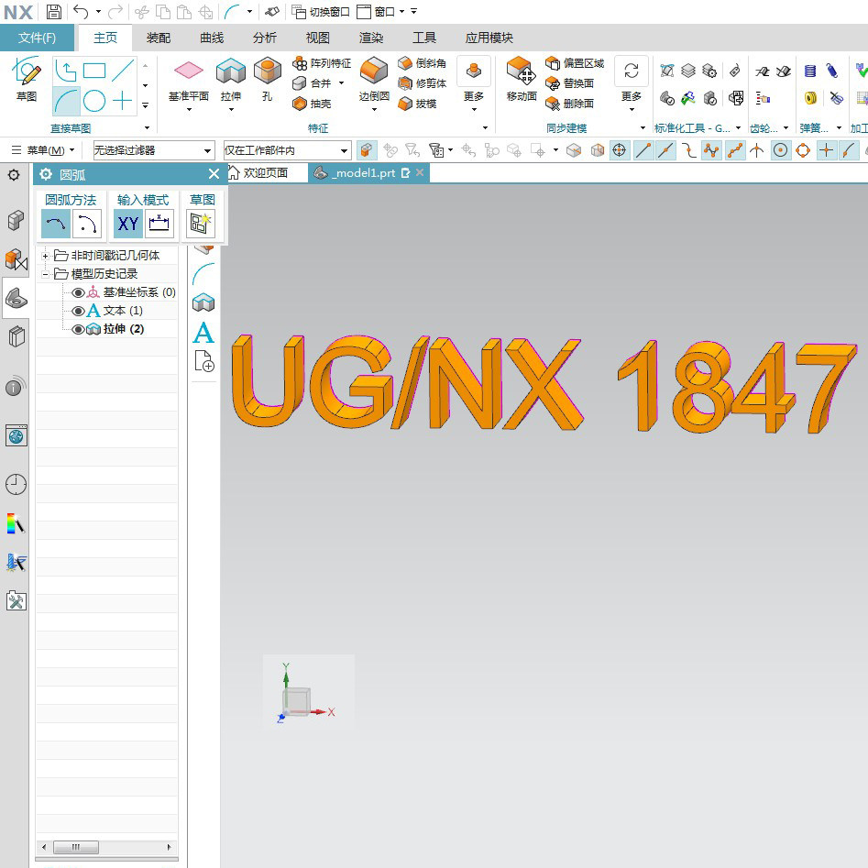Toggle visibility of 基准坐标系 (0)
The width and height of the screenshot is (868, 868).
coord(78,292)
